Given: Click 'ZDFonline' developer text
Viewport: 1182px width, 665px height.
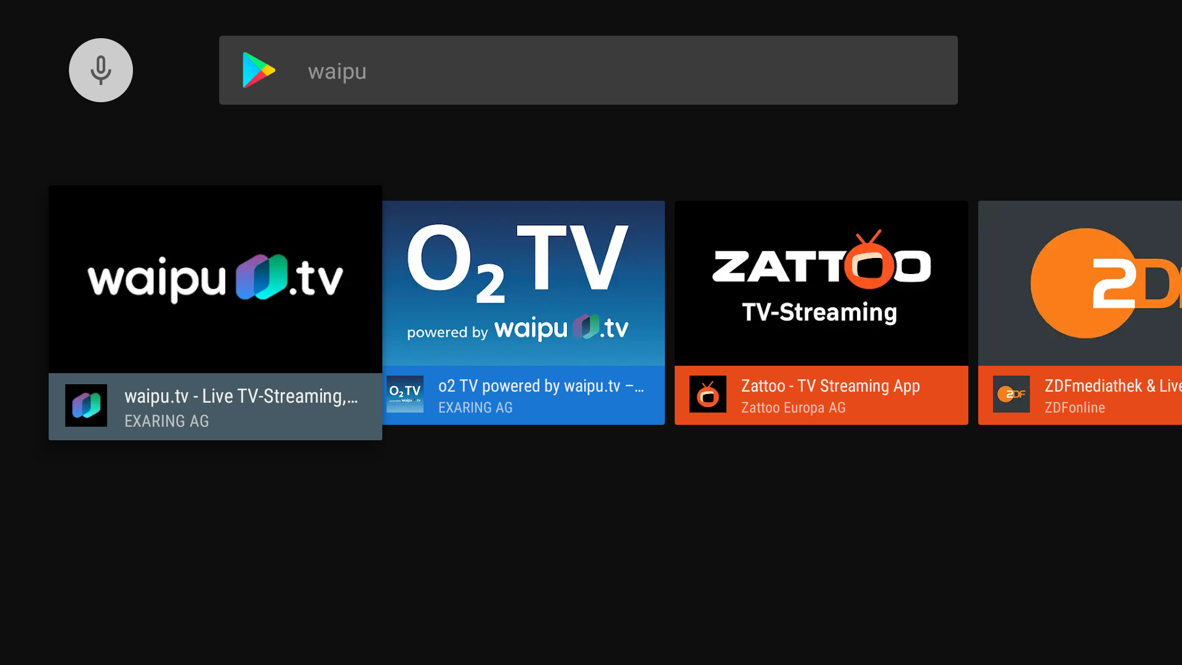Looking at the screenshot, I should (1075, 408).
